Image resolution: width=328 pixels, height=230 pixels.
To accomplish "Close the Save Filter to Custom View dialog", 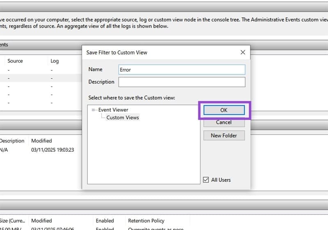I will pyautogui.click(x=243, y=52).
